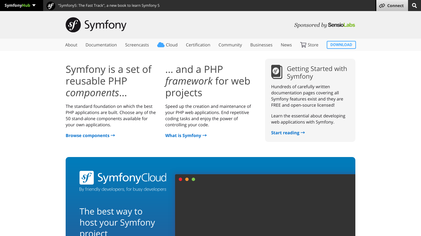Open the Certification page

pos(198,45)
